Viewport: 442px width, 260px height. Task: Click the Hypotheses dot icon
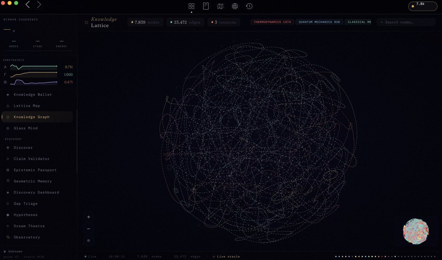click(8, 215)
